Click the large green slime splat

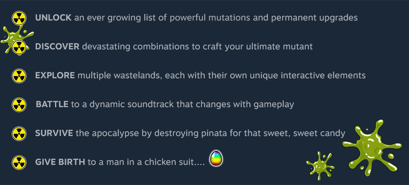click(x=370, y=145)
